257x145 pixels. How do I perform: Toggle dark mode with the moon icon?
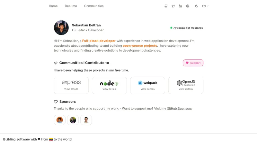click(197, 6)
